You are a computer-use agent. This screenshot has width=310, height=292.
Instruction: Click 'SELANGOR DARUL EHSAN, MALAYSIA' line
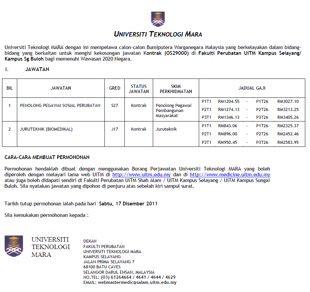click(119, 272)
